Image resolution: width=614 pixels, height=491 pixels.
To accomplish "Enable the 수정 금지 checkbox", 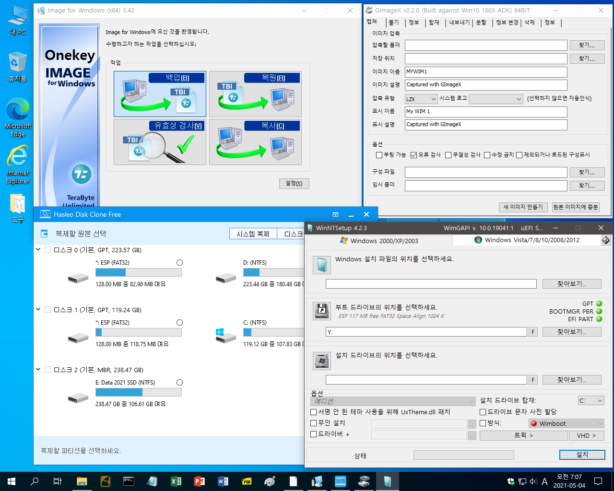I will [x=487, y=155].
